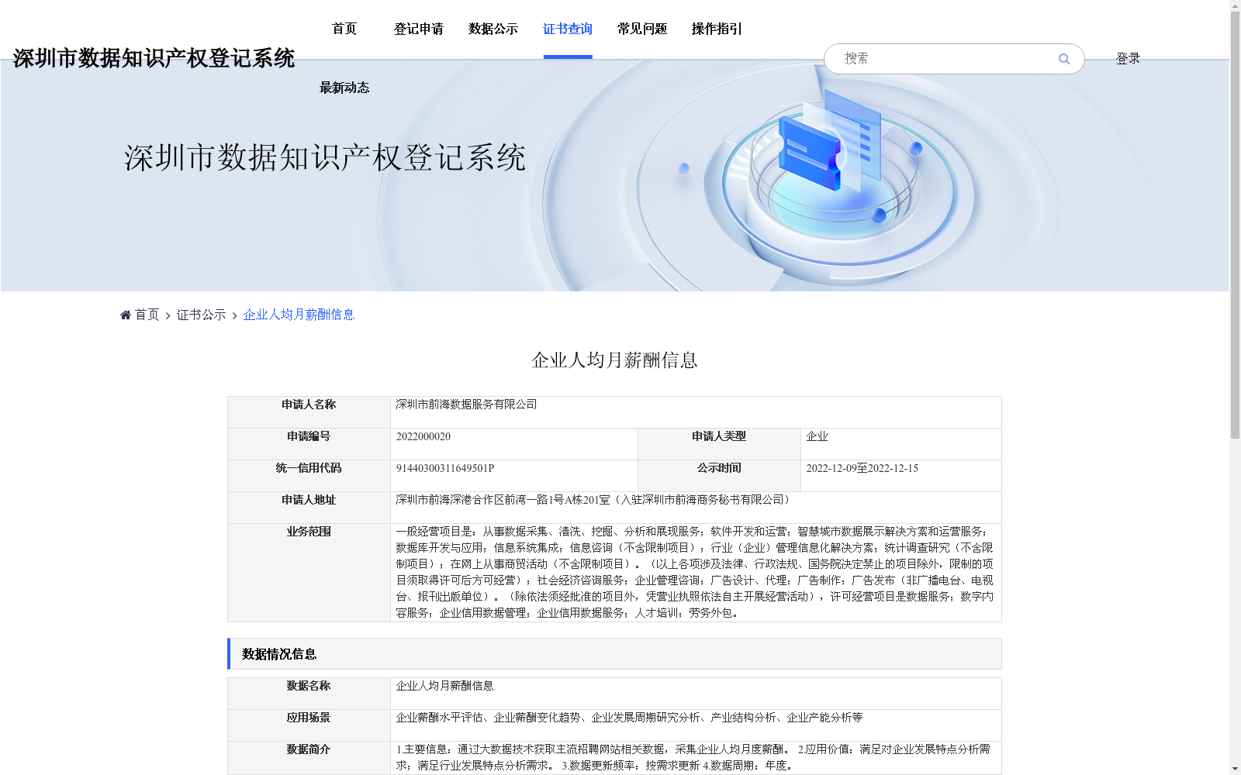Click the page heading 企业人均月薪酬信息

614,360
